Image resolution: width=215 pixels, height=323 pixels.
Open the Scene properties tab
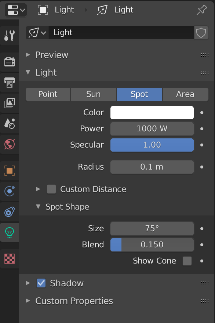[10, 124]
